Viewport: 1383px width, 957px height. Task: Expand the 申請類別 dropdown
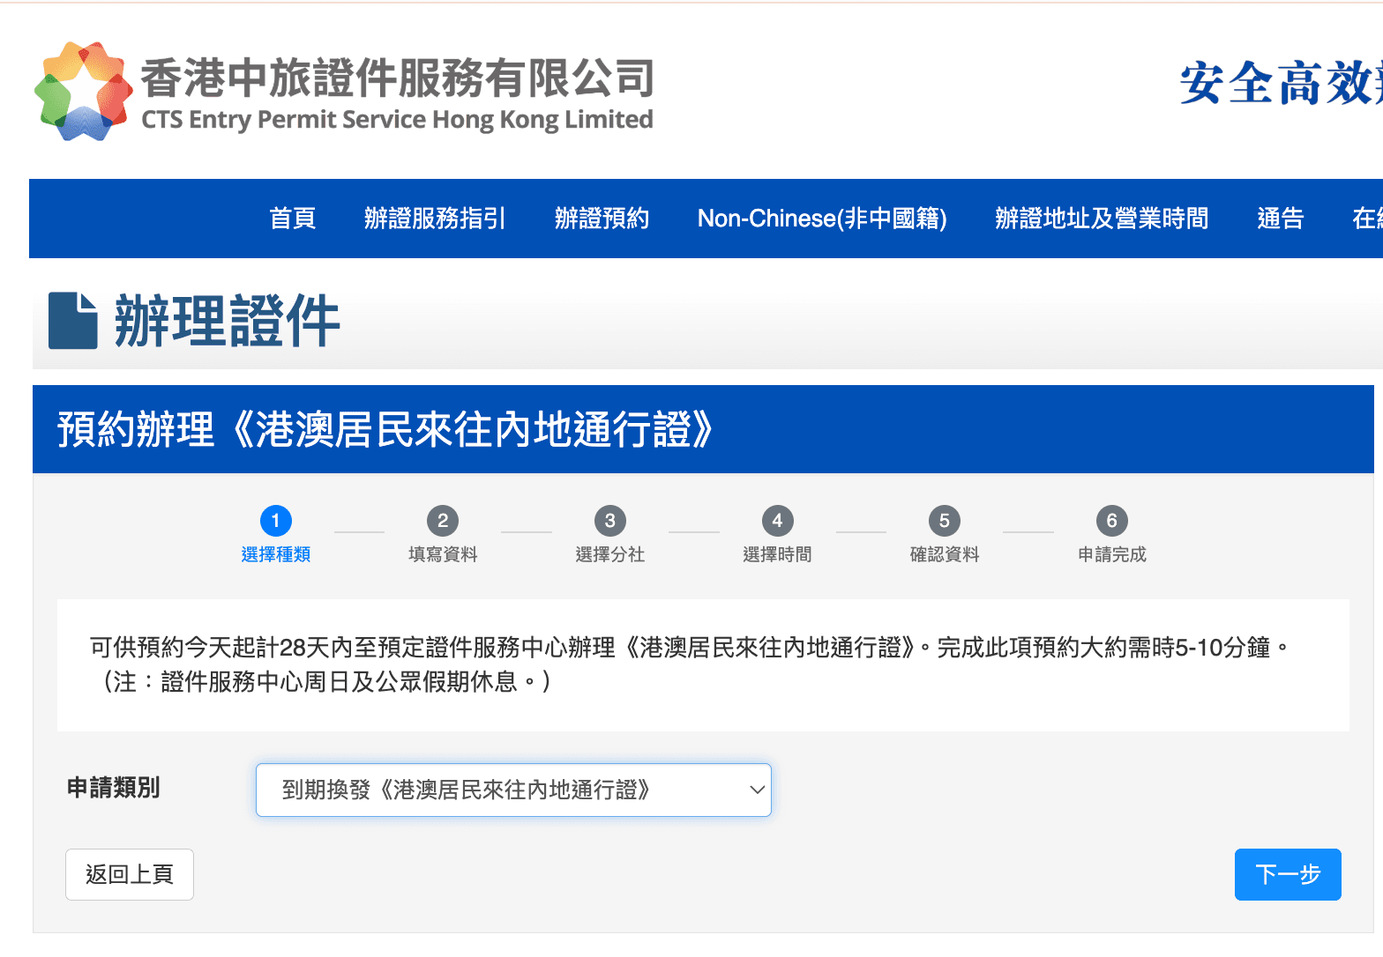513,790
